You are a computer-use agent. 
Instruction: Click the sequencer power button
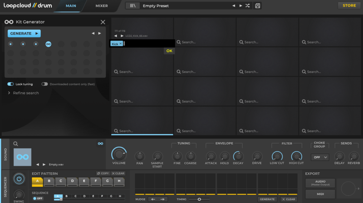pos(19,178)
